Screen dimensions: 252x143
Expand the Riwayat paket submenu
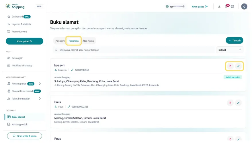40,84
